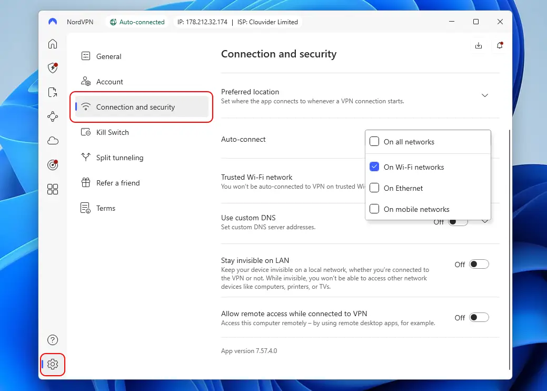Open the Home icon in sidebar
This screenshot has width=547, height=391.
[x=53, y=44]
